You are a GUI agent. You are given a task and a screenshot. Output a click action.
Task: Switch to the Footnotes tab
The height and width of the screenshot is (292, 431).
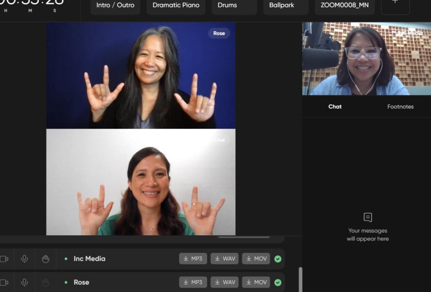(x=400, y=107)
